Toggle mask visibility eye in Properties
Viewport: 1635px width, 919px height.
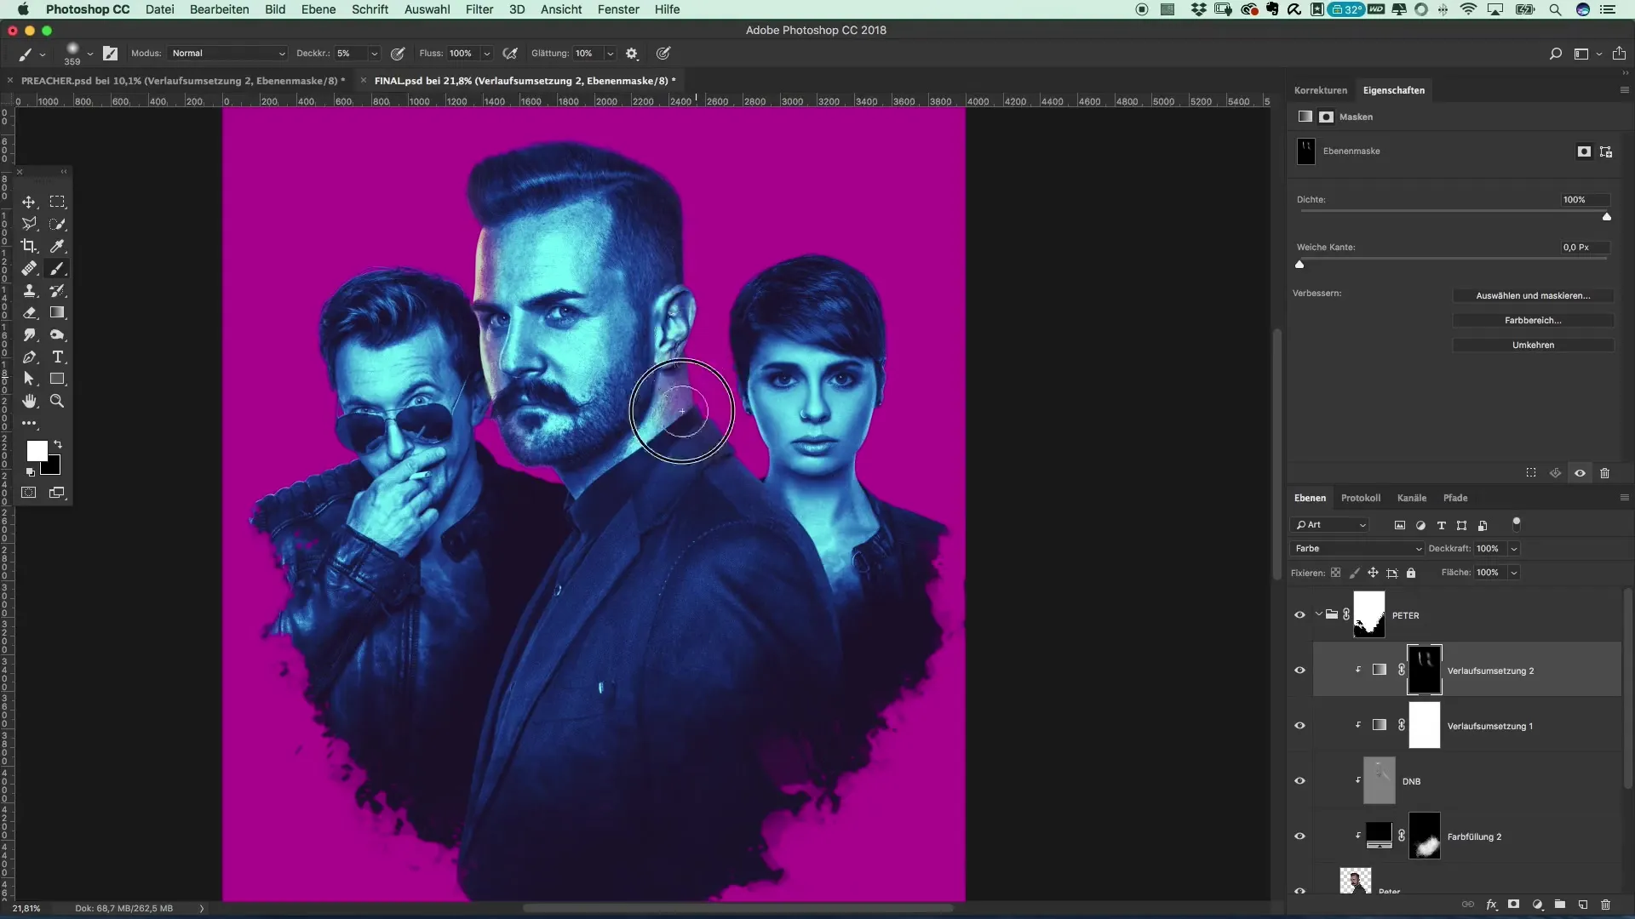(x=1580, y=473)
